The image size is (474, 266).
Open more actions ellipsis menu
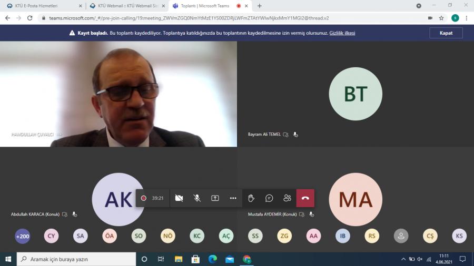[x=233, y=198]
